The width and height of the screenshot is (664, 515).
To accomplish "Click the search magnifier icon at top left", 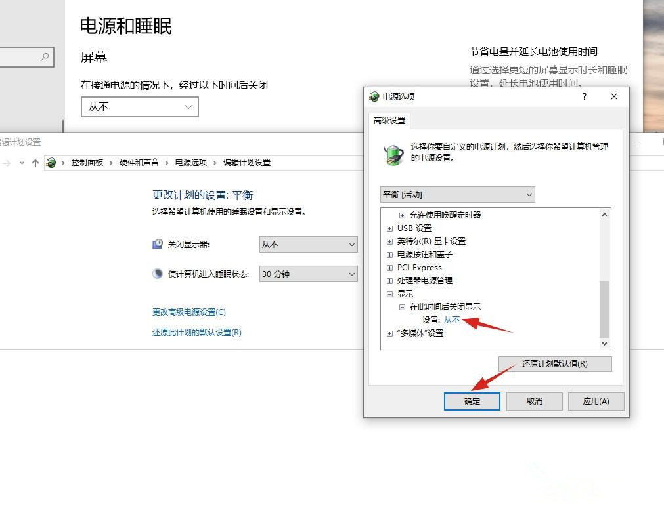I will 46,57.
